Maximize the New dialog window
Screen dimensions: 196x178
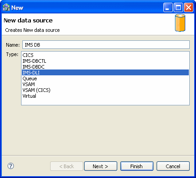[x=178, y=8]
